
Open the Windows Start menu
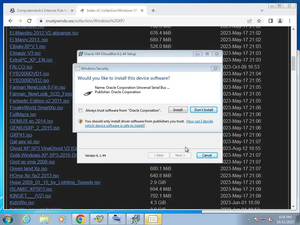coord(7,219)
